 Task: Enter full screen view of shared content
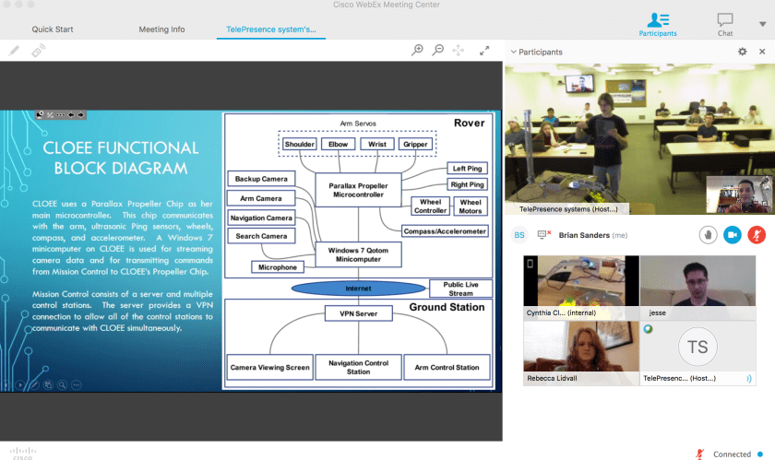[483, 51]
